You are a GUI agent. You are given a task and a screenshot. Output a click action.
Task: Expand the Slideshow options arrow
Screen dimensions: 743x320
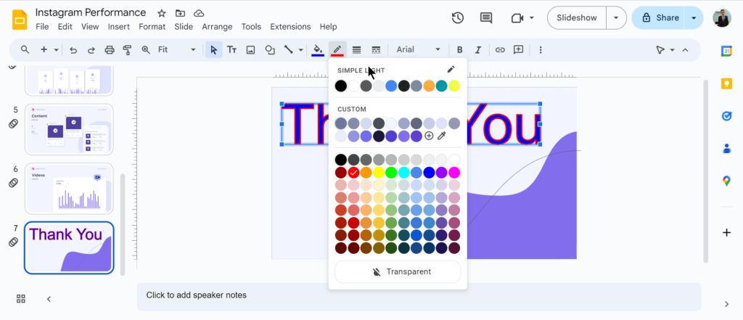tap(617, 18)
